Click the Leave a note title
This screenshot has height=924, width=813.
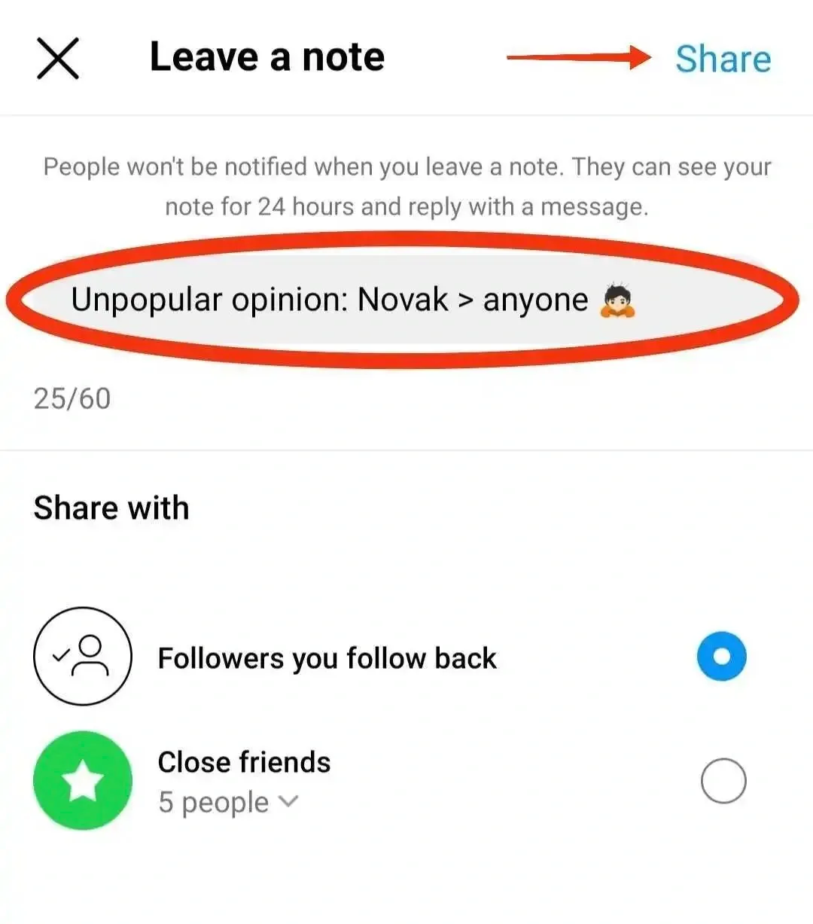tap(267, 57)
